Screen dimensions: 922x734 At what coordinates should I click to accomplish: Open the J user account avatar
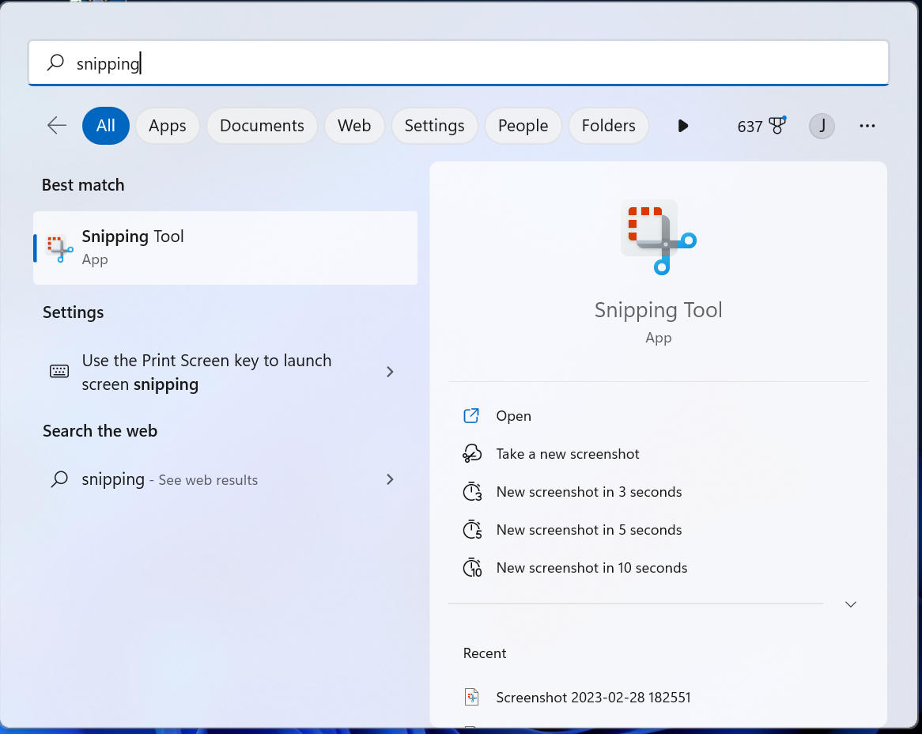click(x=822, y=125)
